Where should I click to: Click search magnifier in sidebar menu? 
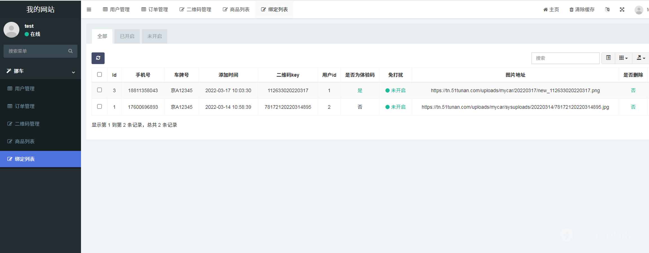click(70, 51)
